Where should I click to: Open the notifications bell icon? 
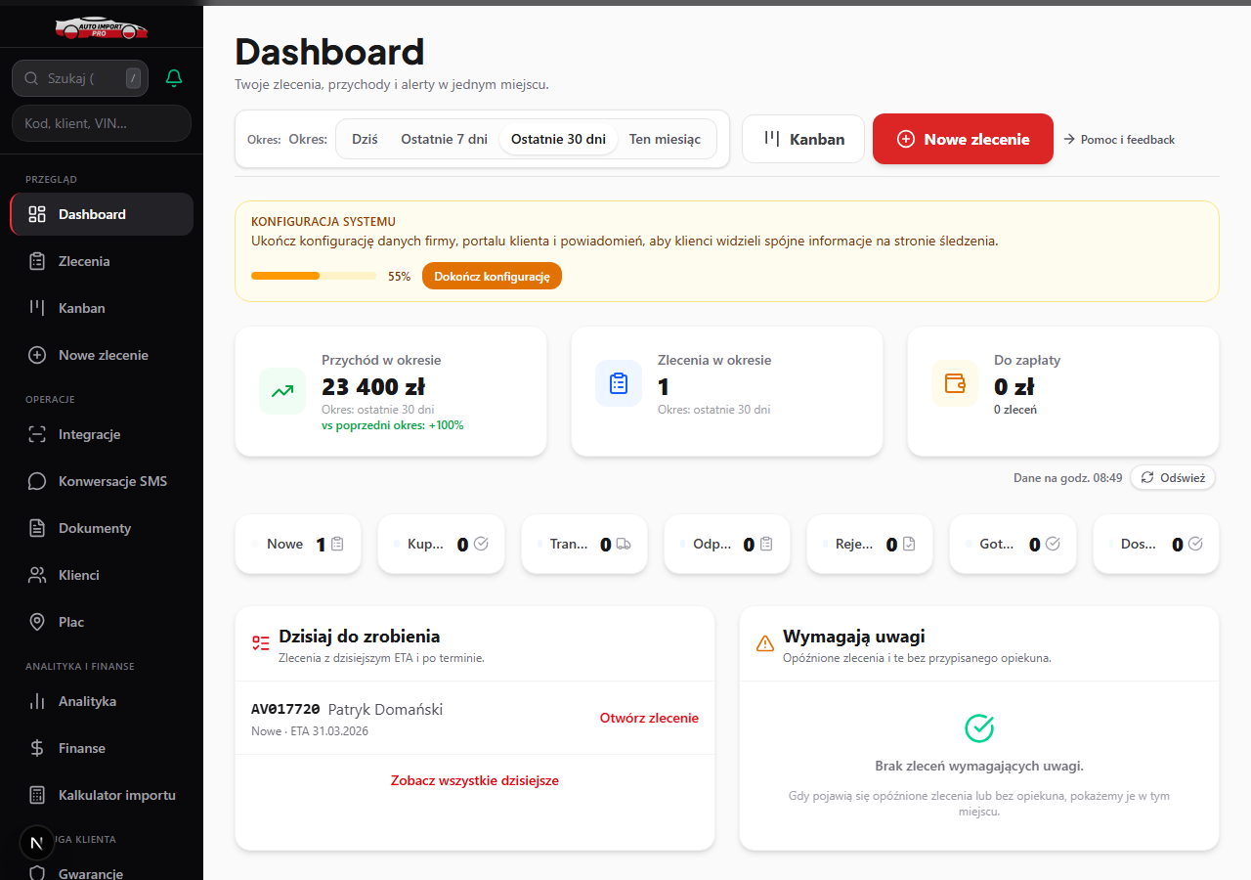point(173,77)
